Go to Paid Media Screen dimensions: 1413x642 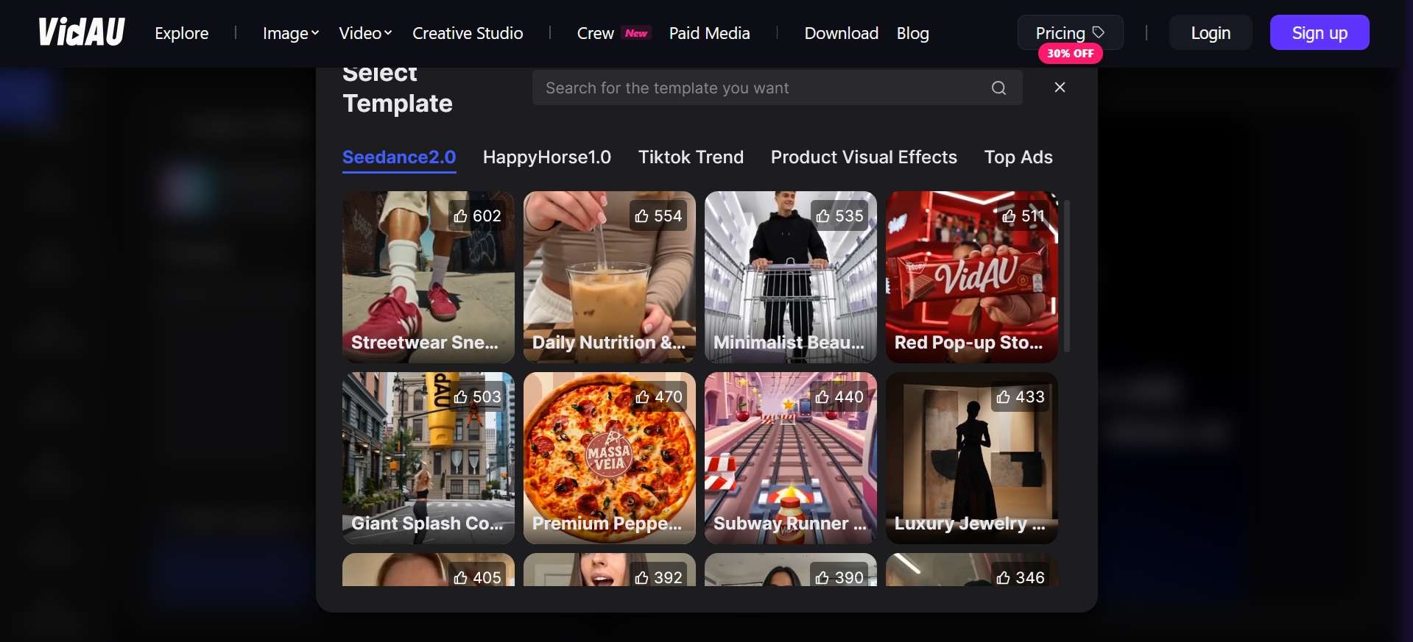tap(709, 33)
